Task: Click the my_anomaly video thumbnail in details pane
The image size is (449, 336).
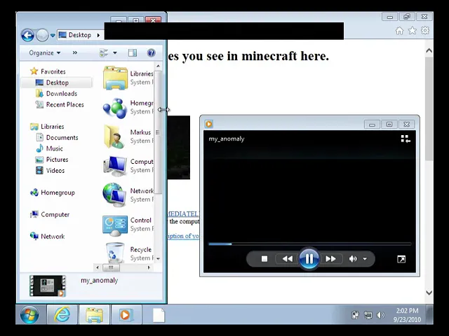Action: [x=47, y=286]
